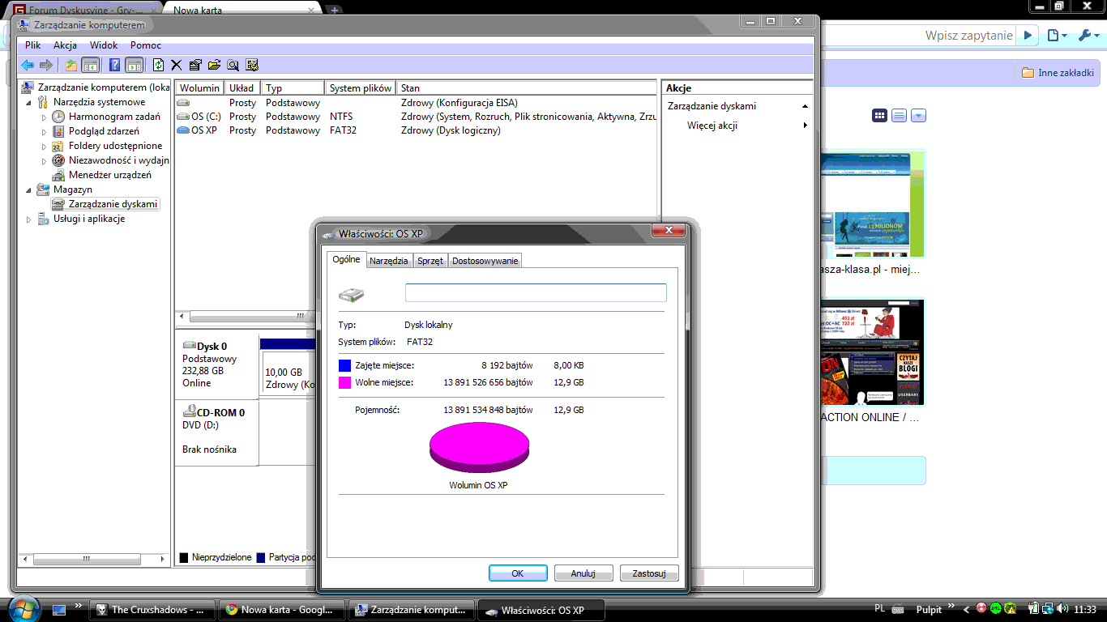The height and width of the screenshot is (622, 1107).
Task: Click the open folder toolbar icon
Action: click(x=214, y=66)
